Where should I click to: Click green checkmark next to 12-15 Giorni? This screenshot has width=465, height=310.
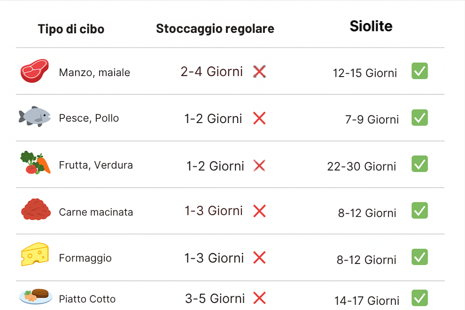click(419, 71)
